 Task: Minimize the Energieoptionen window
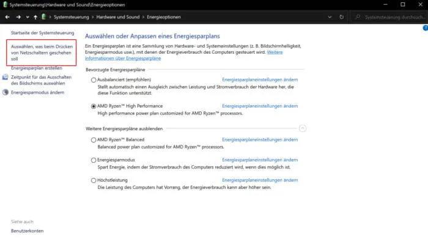385,5
